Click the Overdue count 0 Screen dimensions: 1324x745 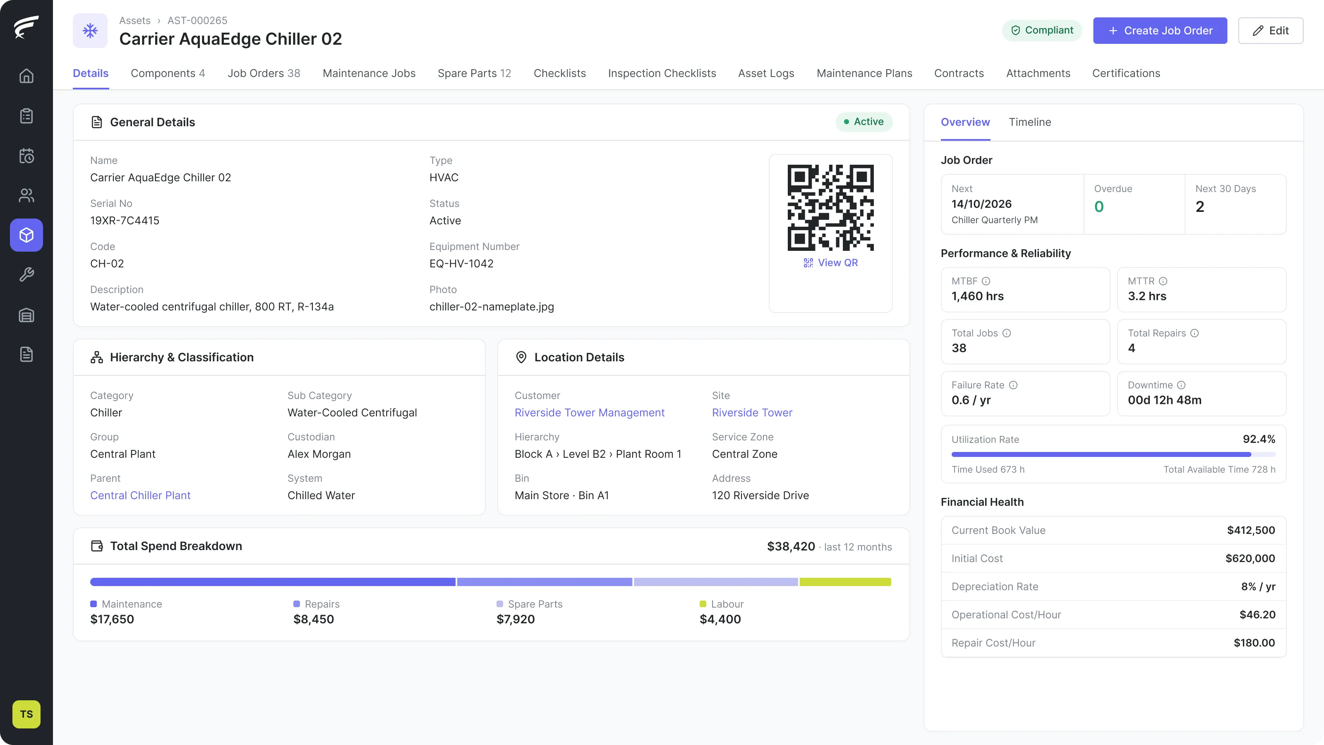point(1099,207)
